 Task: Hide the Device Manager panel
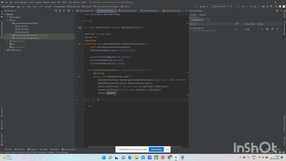point(281,11)
